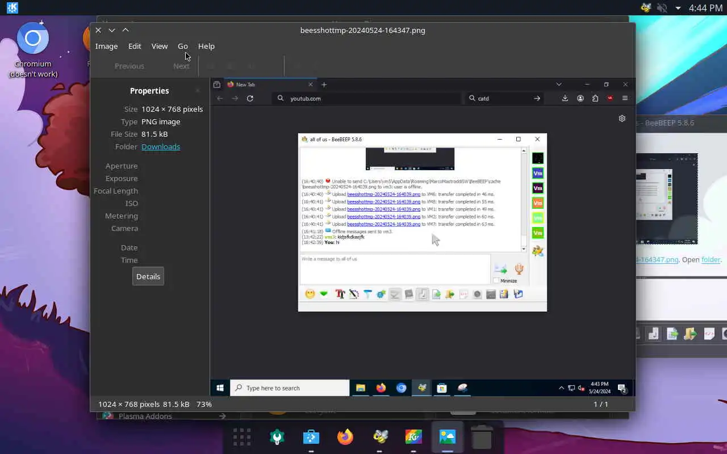
Task: Click the beep music-note icon in background BeeBEEP toolbar
Action: [654, 334]
